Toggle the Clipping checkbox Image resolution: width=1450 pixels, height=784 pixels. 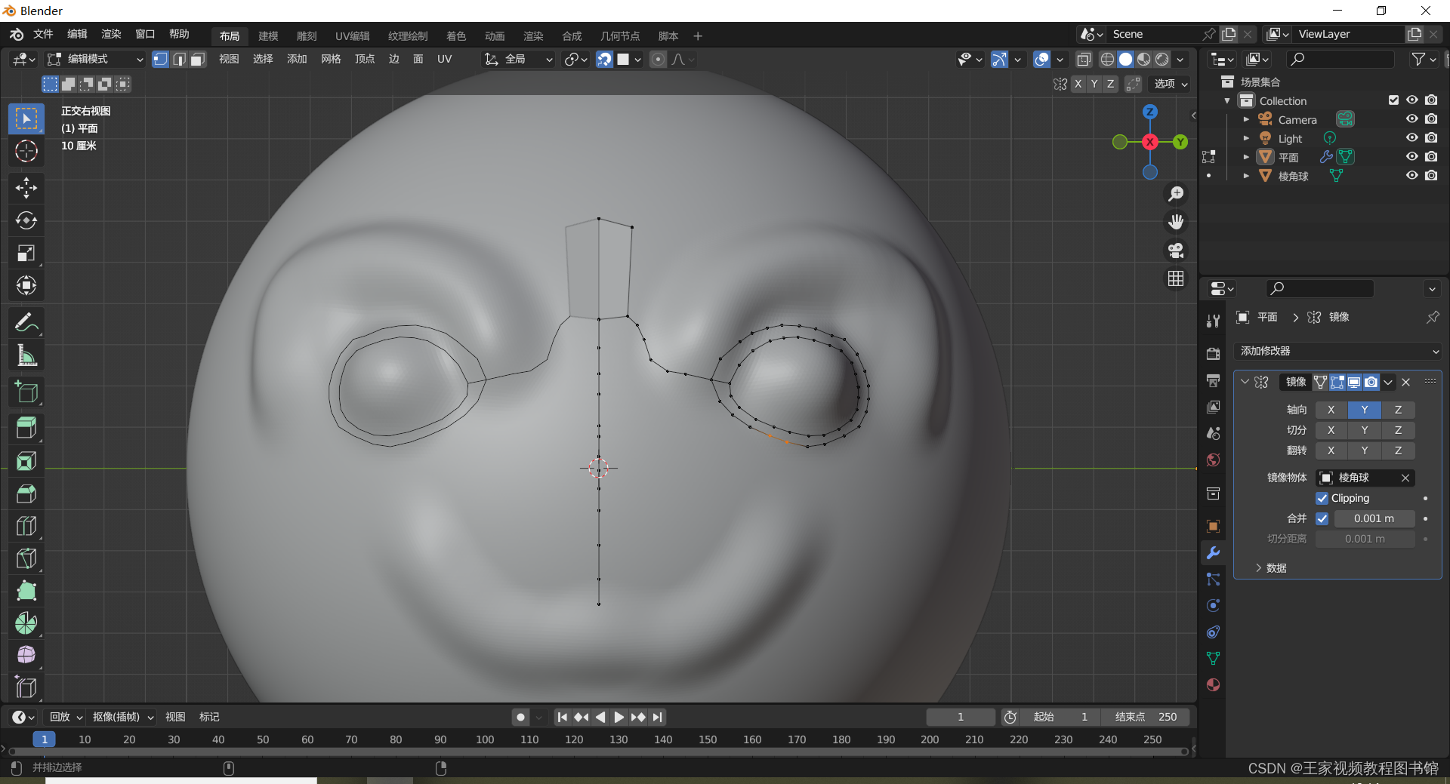pyautogui.click(x=1322, y=498)
